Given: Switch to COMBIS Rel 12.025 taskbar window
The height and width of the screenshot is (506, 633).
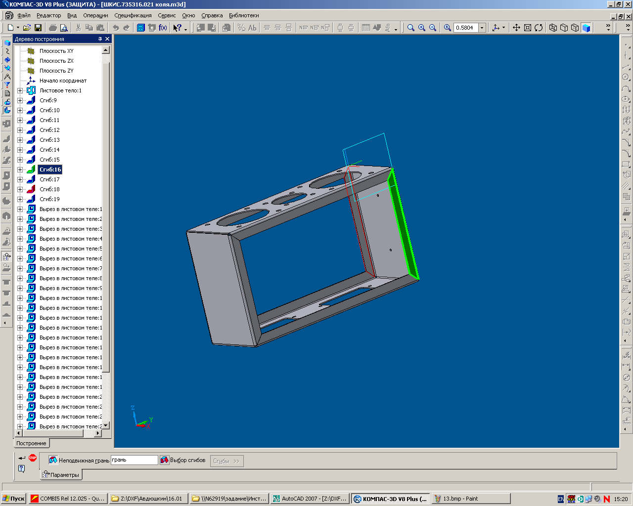Looking at the screenshot, I should 67,499.
